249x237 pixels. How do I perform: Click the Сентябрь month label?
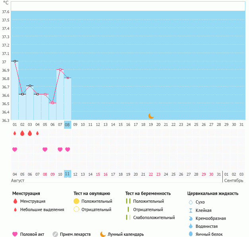point(234,180)
